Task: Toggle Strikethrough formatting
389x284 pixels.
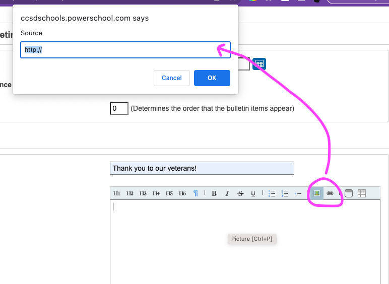Action: pyautogui.click(x=240, y=193)
